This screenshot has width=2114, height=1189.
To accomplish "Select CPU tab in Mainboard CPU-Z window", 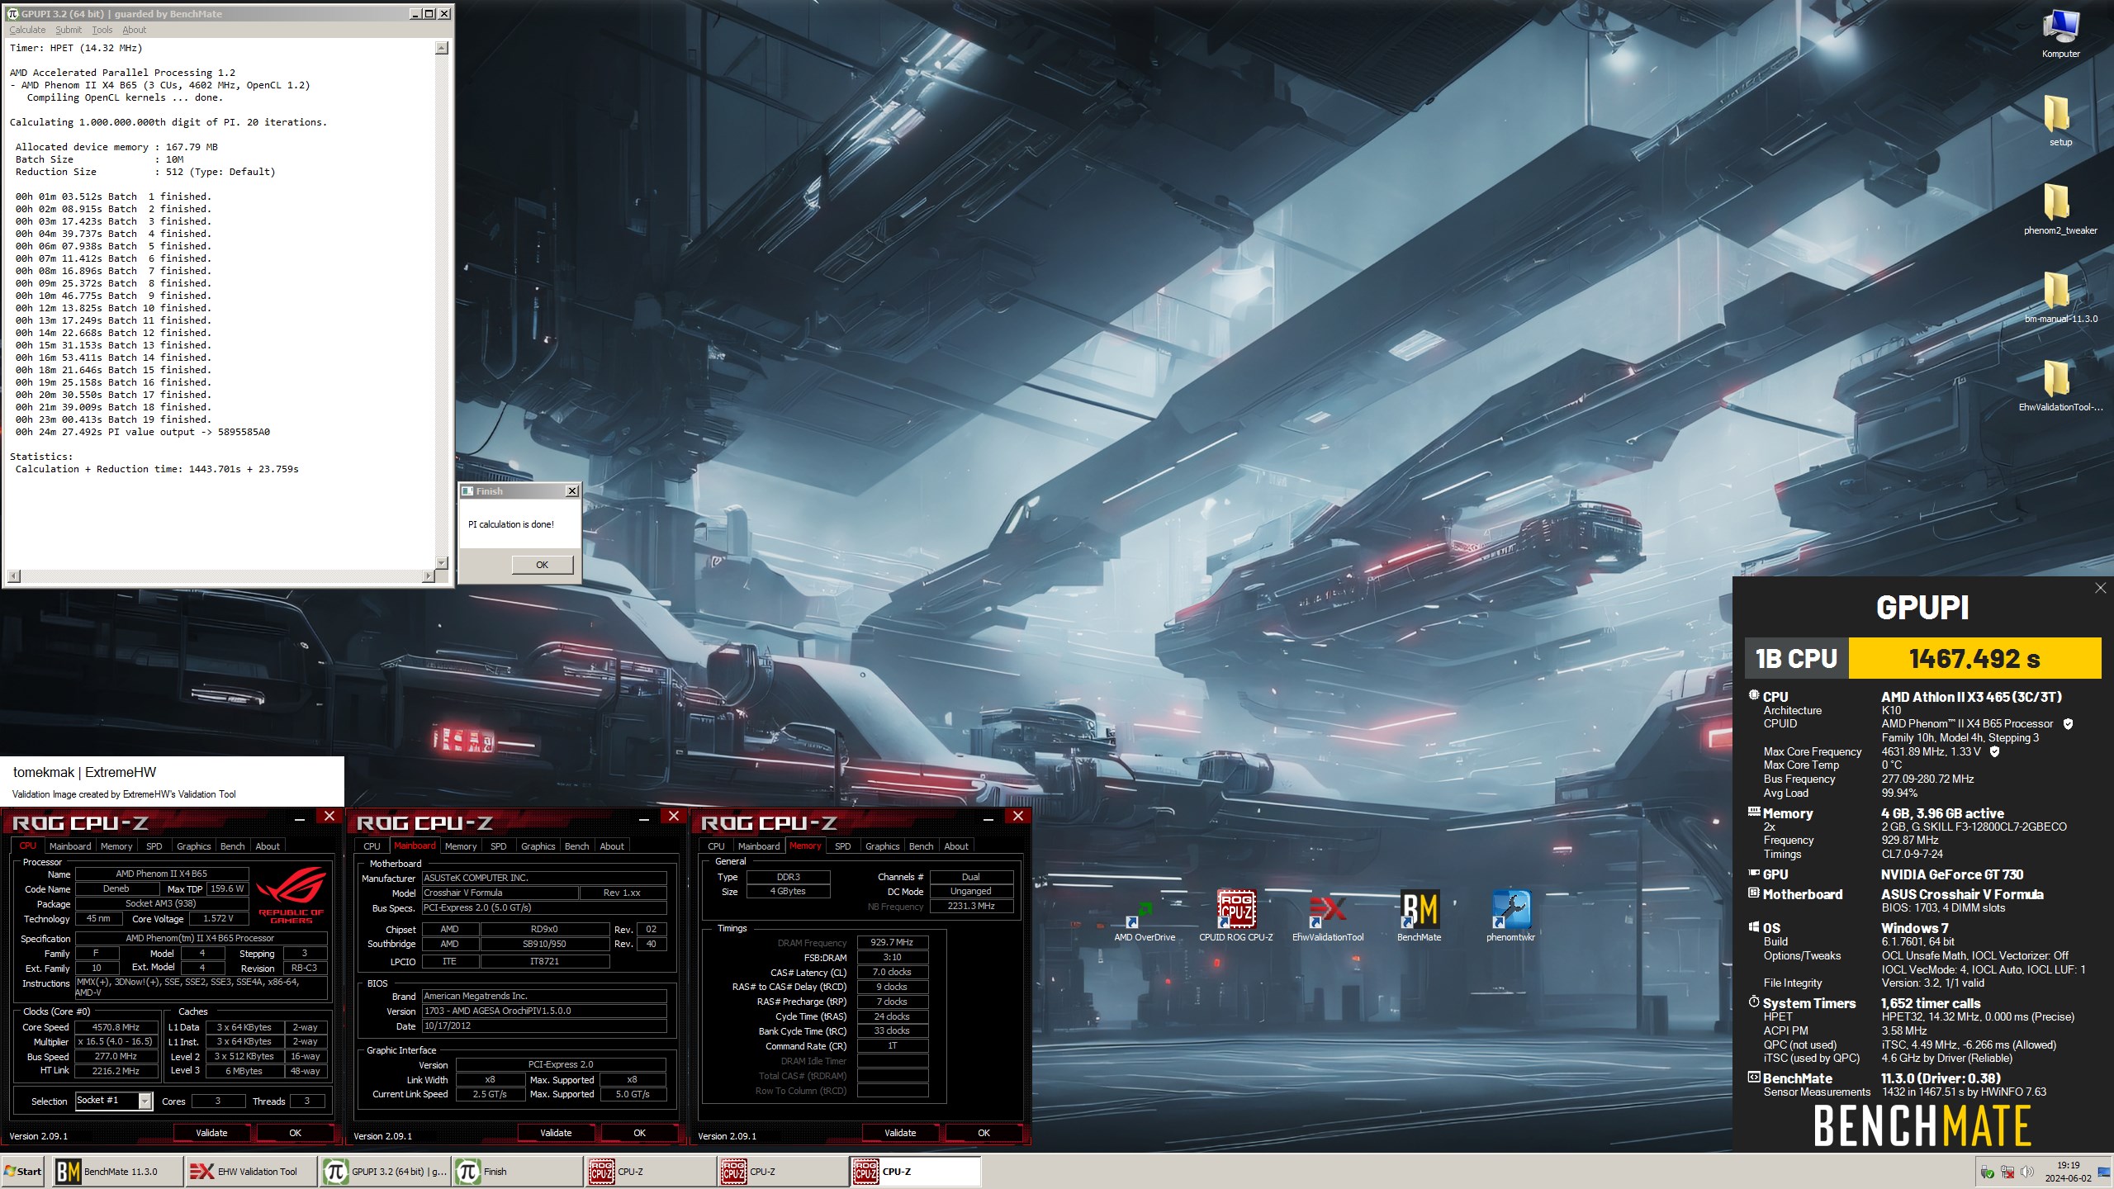I will pyautogui.click(x=372, y=846).
